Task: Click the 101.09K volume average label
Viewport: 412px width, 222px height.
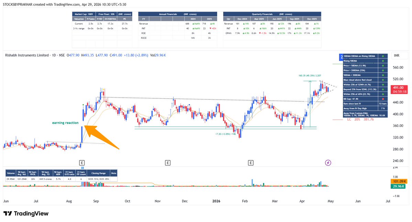Action: 399,181
